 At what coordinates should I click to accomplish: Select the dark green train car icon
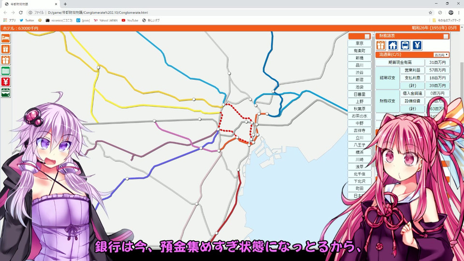click(6, 93)
